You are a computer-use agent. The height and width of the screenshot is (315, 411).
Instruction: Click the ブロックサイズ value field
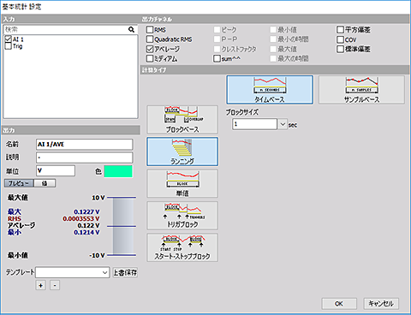point(254,124)
